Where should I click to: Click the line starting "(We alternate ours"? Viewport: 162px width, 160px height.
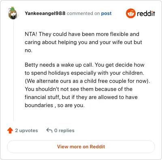click(87, 81)
